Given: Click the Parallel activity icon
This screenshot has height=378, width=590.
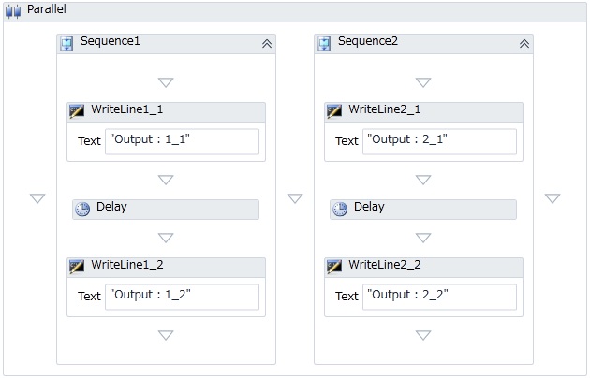Looking at the screenshot, I should click(x=13, y=11).
